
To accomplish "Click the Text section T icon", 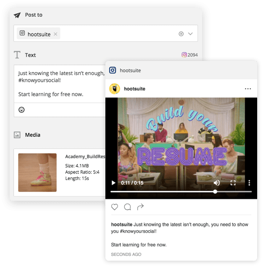I will [x=17, y=55].
